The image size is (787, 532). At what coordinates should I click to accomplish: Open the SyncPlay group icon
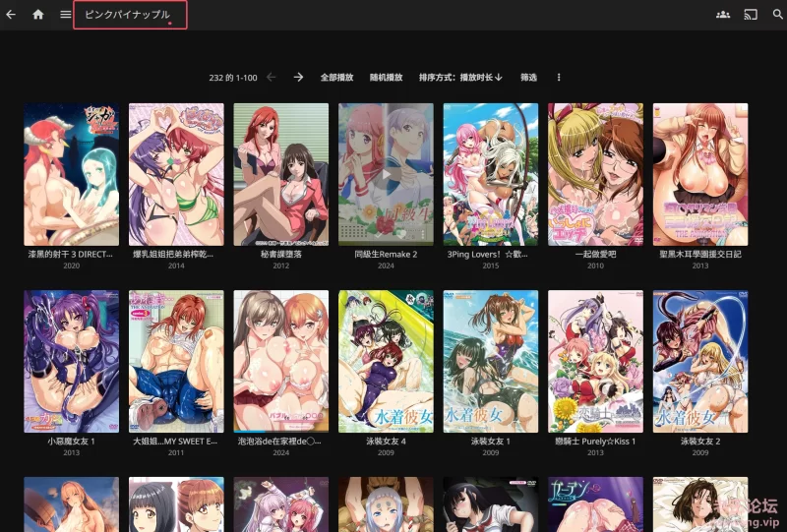[723, 15]
